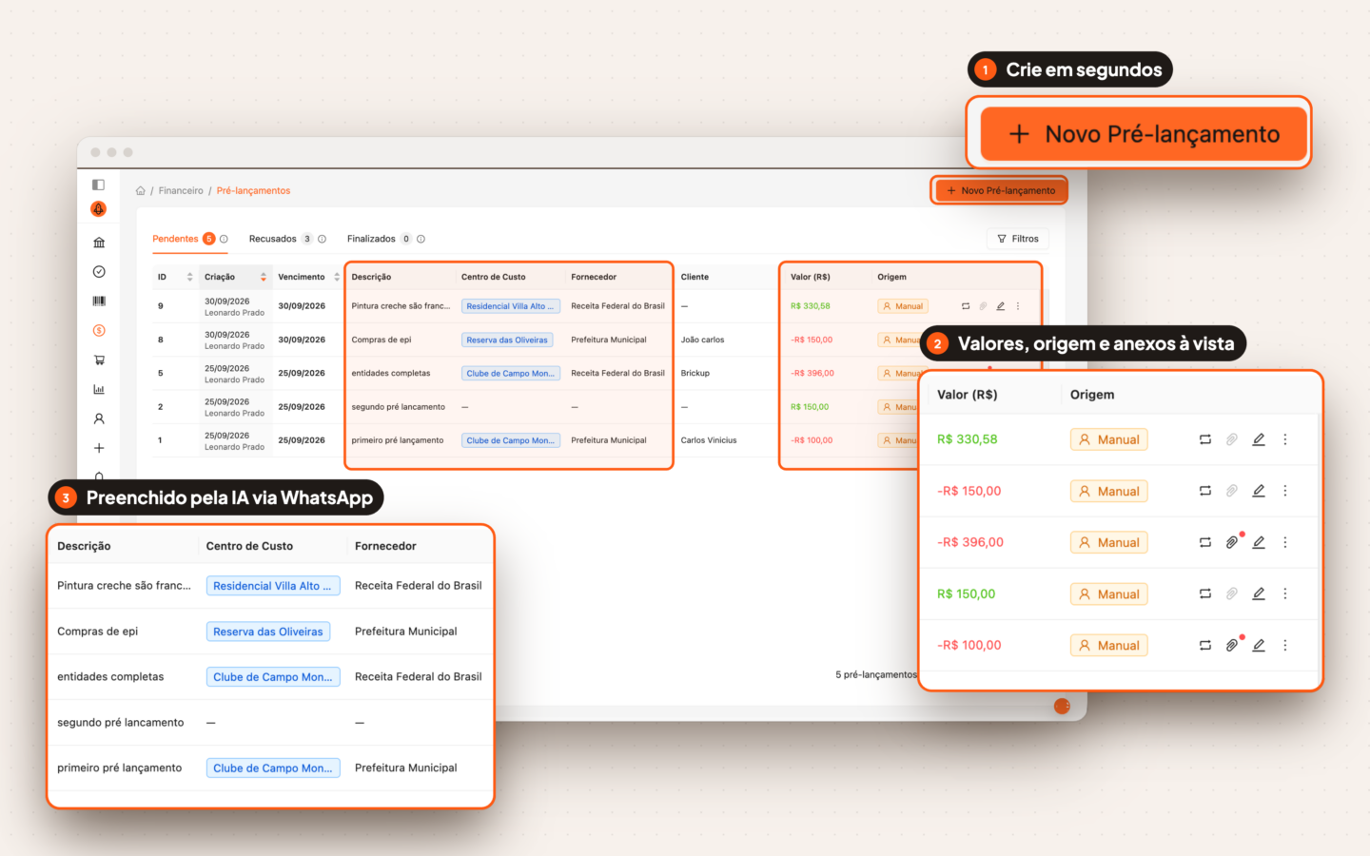Click the info icon beside Pendentes
The width and height of the screenshot is (1370, 856).
(x=224, y=239)
